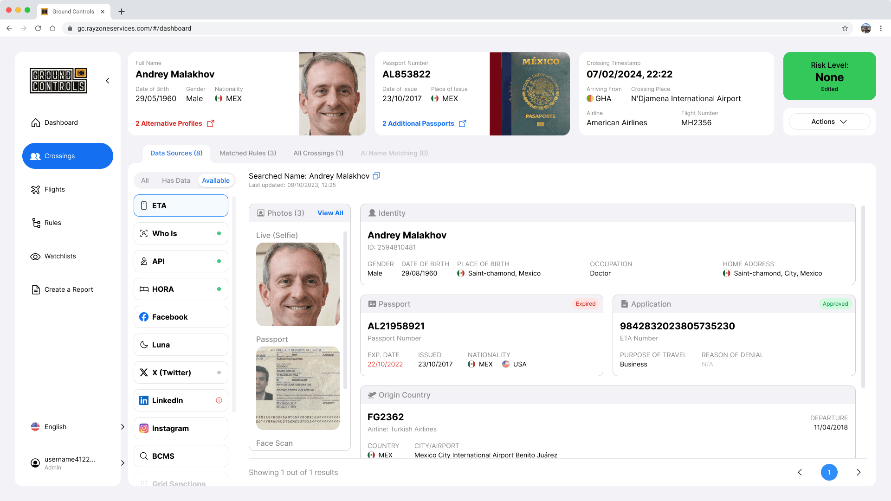Image resolution: width=891 pixels, height=501 pixels.
Task: Copy the searched name with copy icon
Action: [x=376, y=176]
